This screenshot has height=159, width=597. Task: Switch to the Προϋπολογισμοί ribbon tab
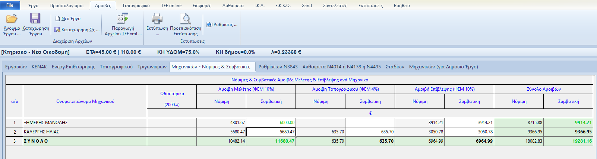pyautogui.click(x=66, y=6)
